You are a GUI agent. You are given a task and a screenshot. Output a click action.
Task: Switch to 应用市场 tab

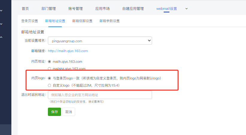point(102,9)
